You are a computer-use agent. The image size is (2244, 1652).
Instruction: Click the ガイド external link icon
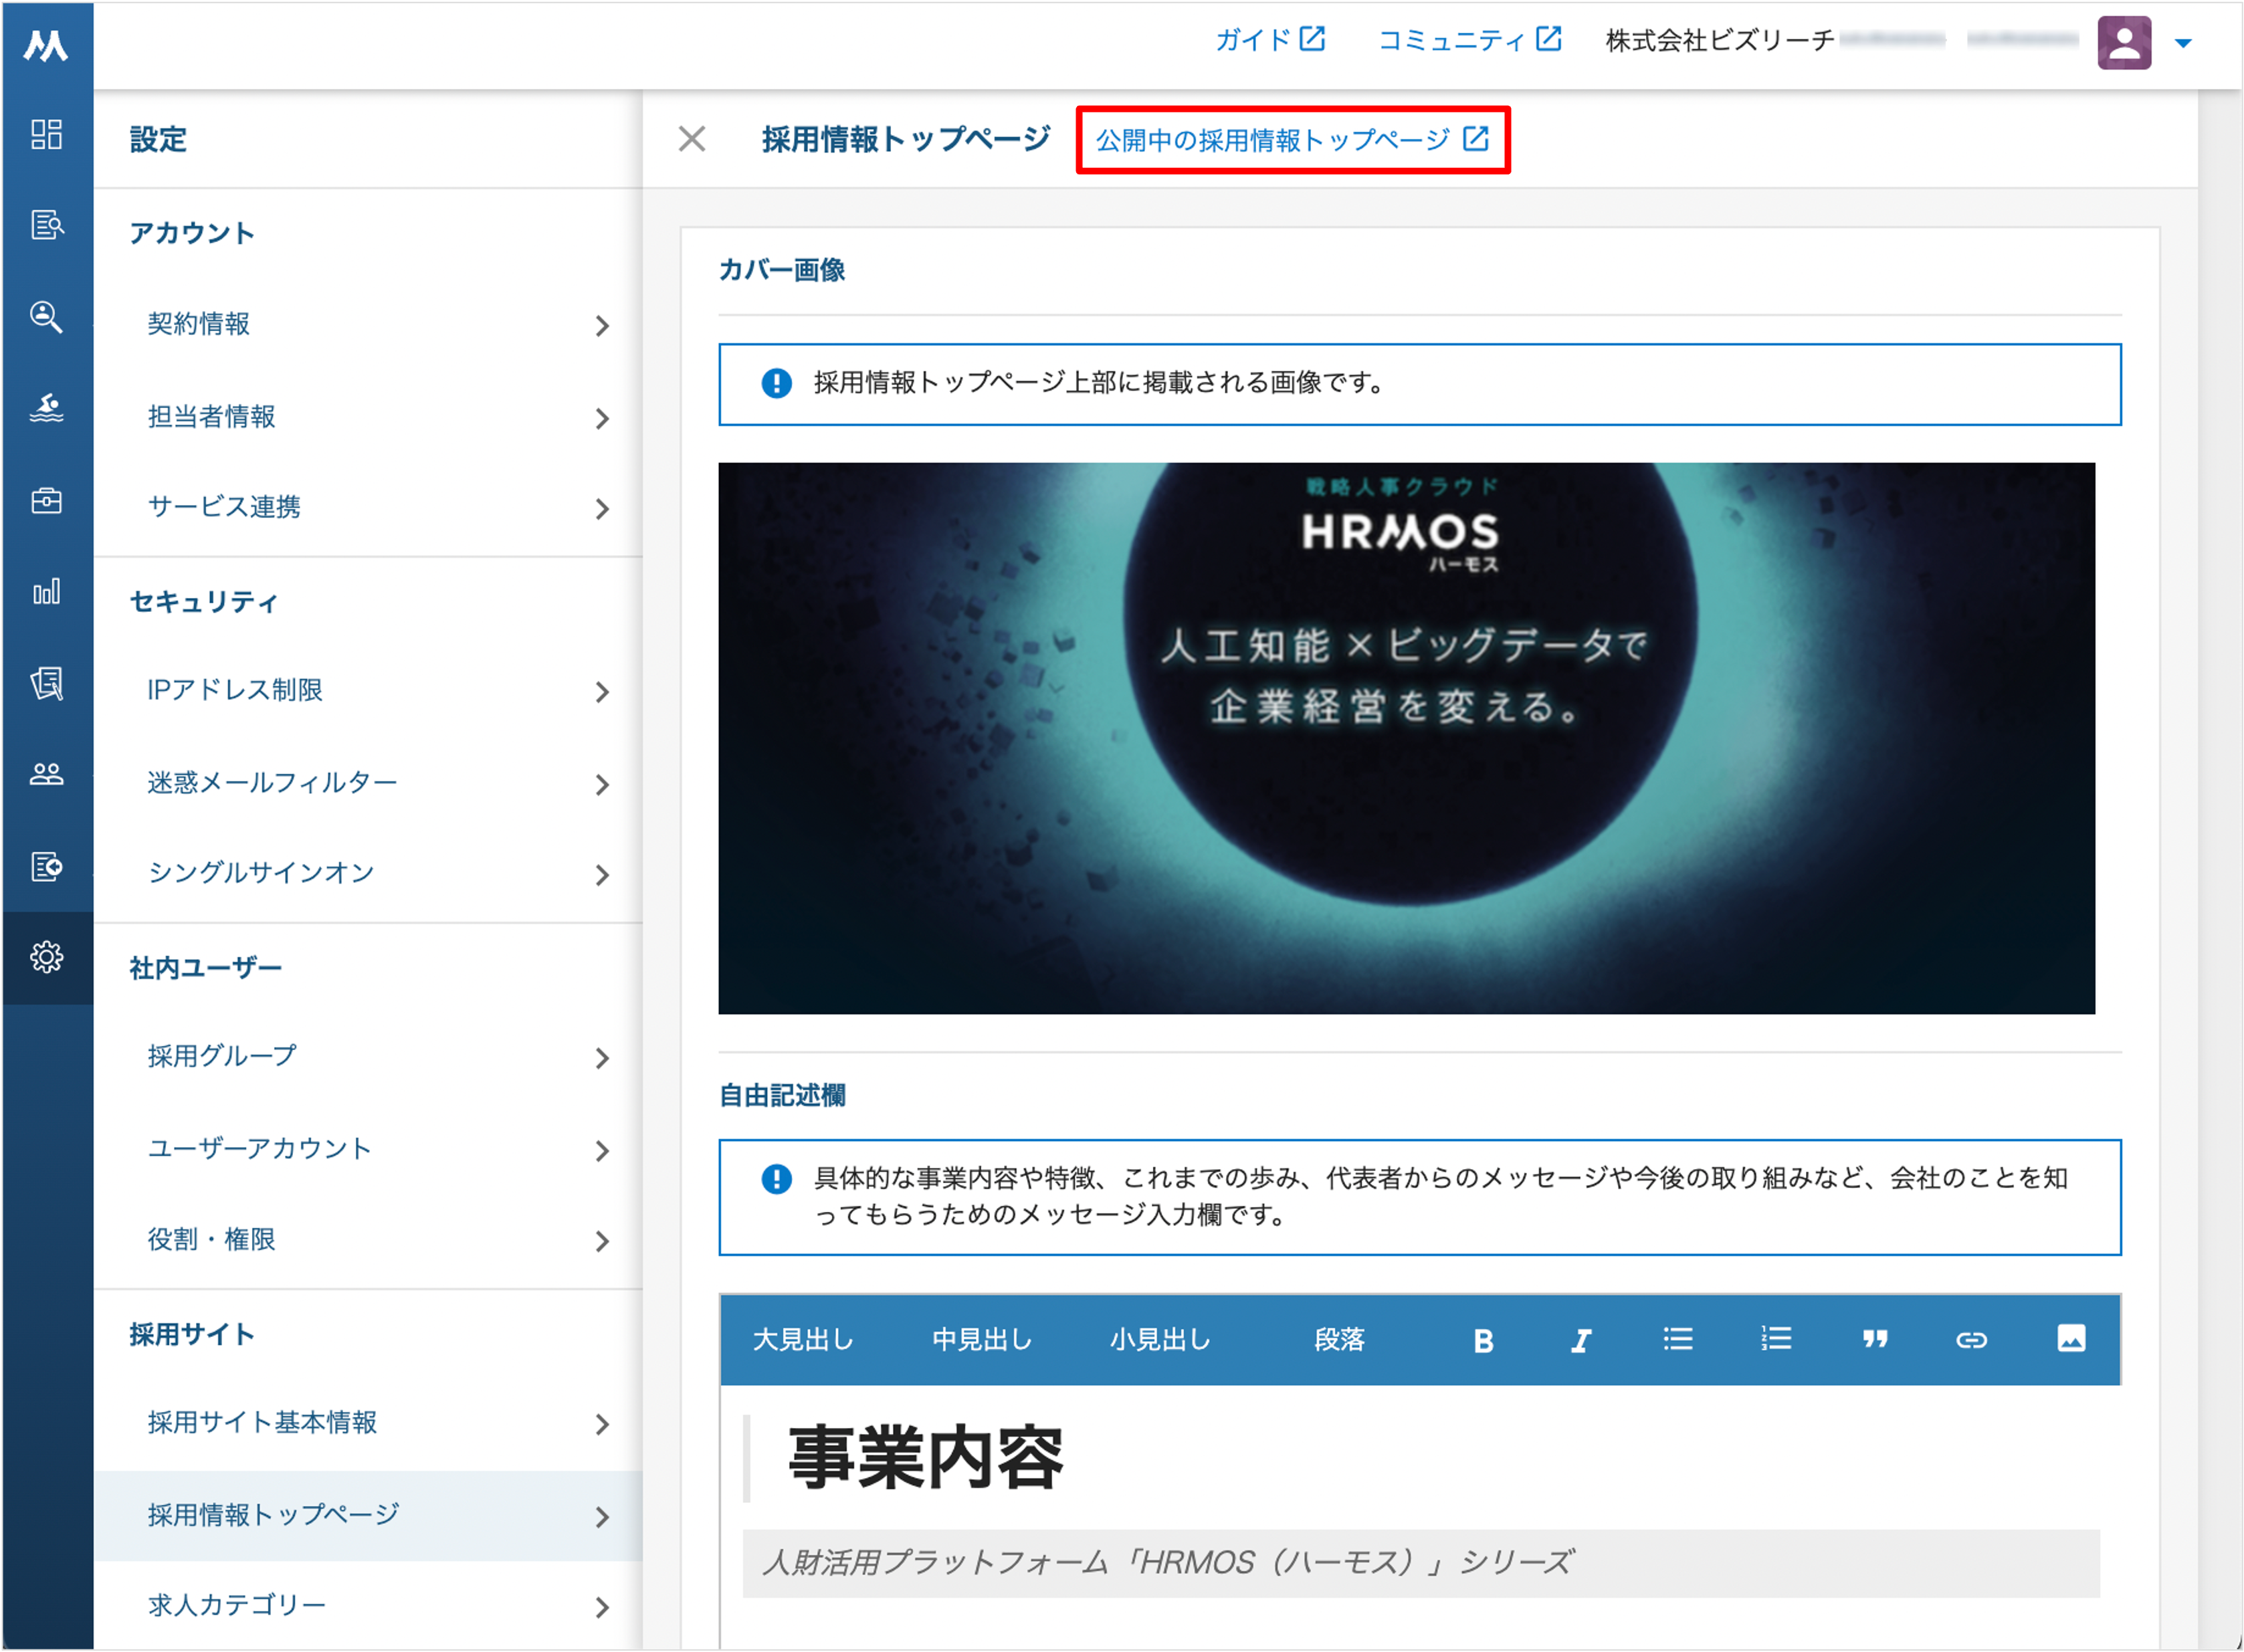click(1312, 39)
